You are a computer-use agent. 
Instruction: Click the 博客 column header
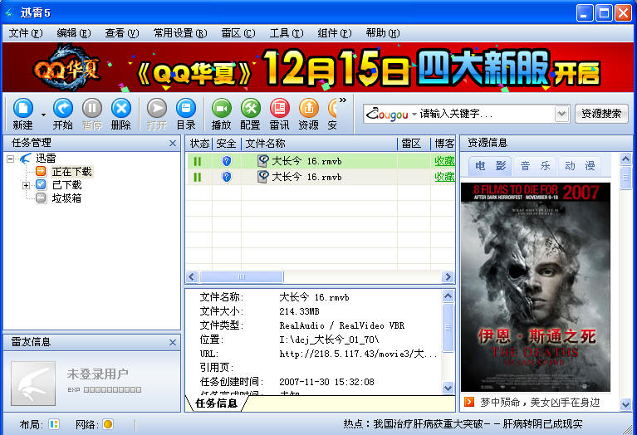443,144
